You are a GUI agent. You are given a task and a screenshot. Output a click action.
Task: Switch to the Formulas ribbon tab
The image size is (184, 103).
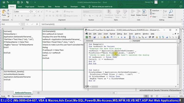pyautogui.click(x=41, y=7)
